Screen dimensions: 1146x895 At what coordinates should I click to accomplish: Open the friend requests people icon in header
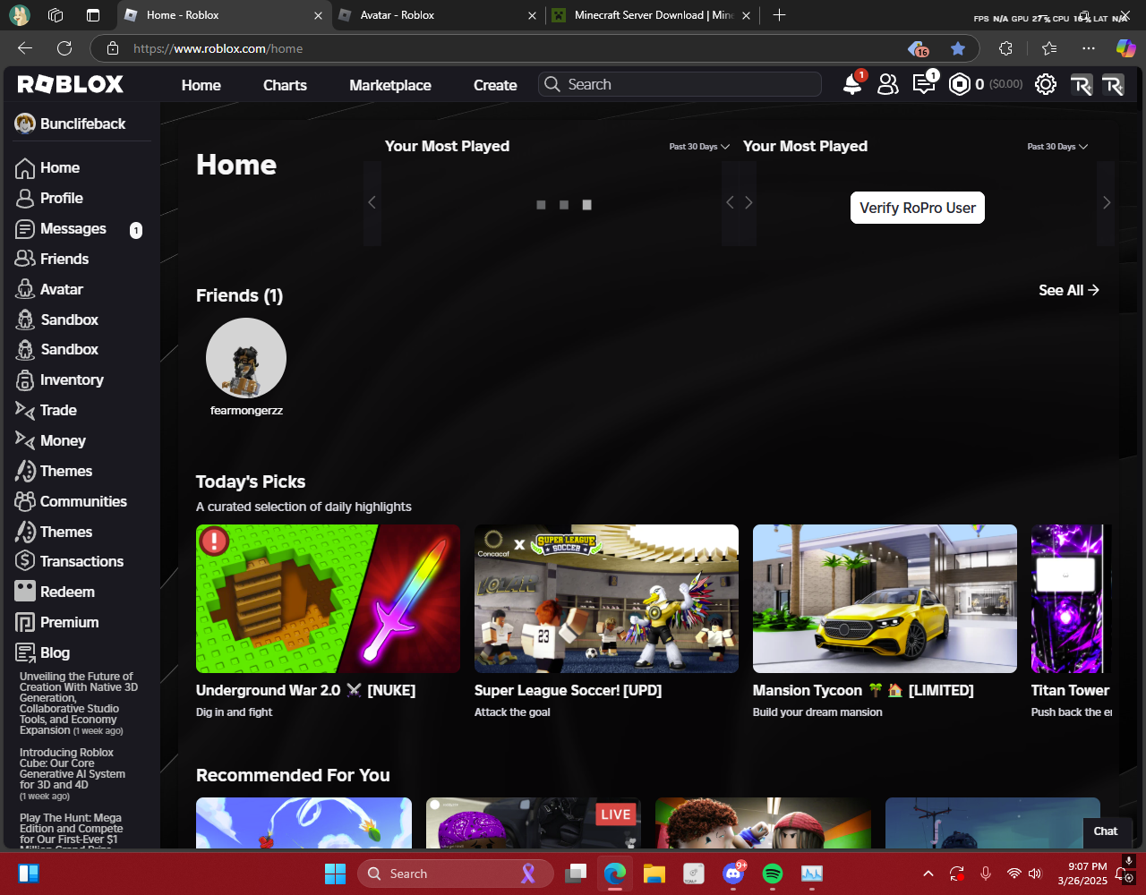(887, 84)
